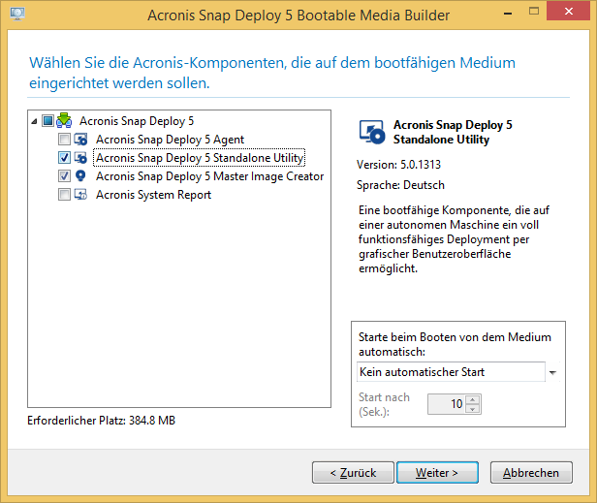
Task: Cancel the wizard with Abbrechen
Action: (531, 473)
